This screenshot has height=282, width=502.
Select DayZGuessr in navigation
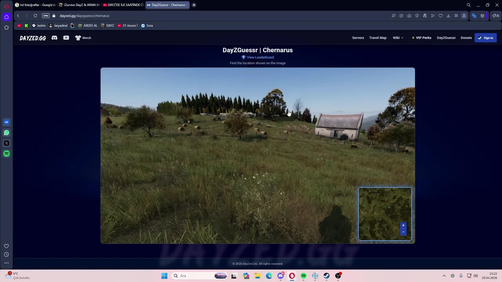(446, 38)
